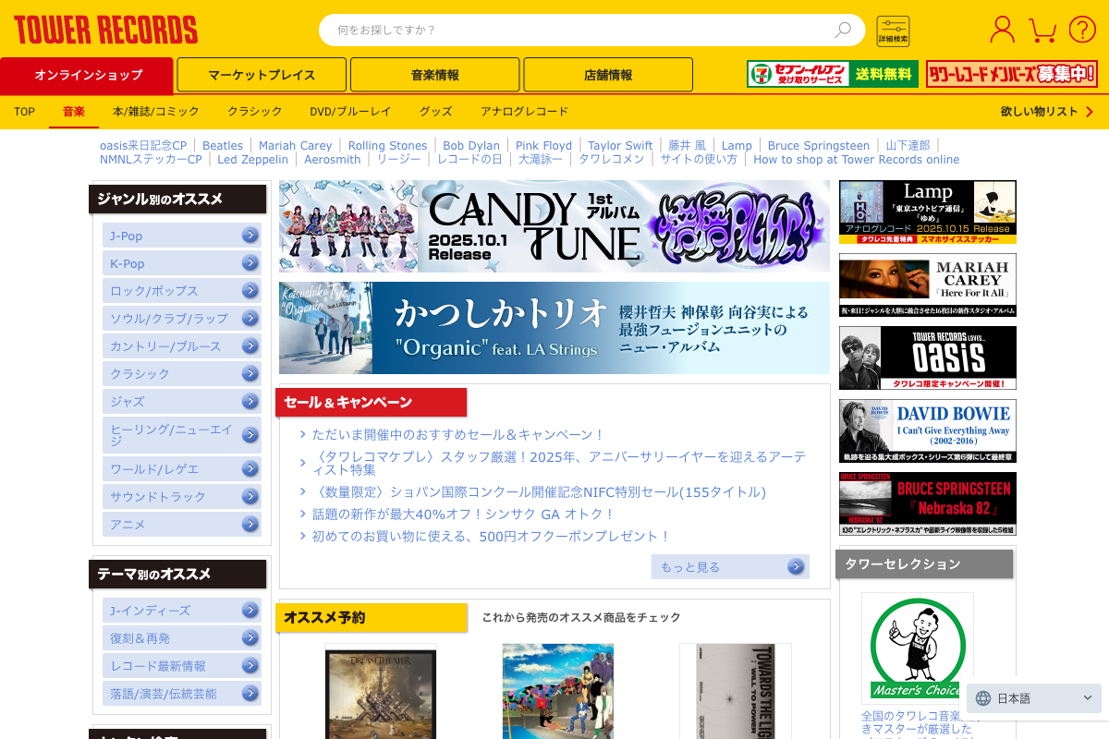Open the Candy Tune album banner
Image resolution: width=1109 pixels, height=739 pixels.
[x=554, y=226]
